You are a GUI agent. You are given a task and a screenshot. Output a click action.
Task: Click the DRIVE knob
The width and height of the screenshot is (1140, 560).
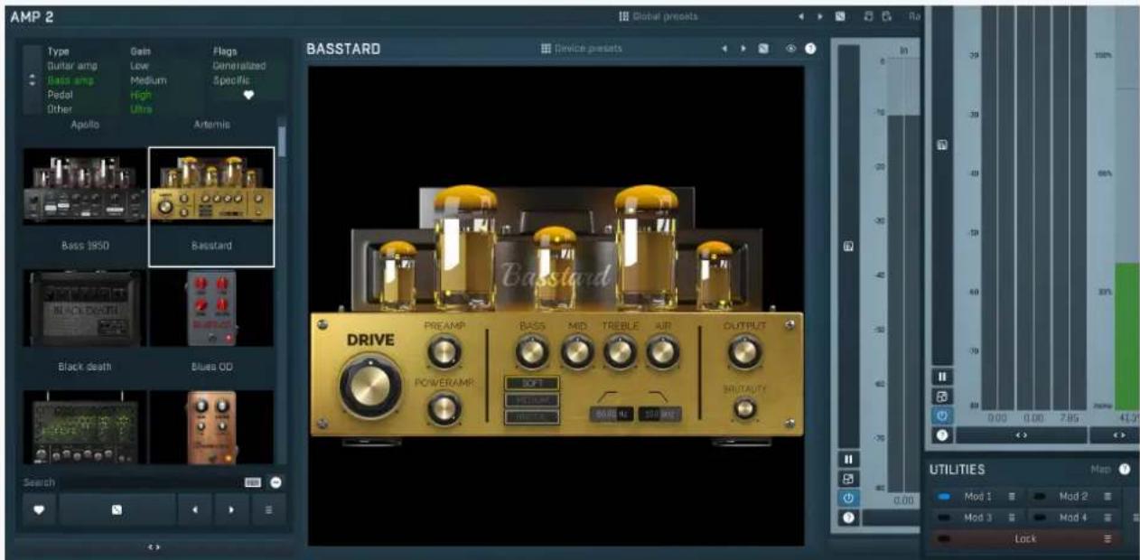pyautogui.click(x=370, y=386)
